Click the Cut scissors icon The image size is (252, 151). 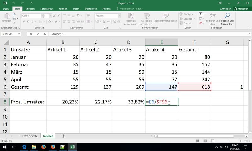point(14,14)
